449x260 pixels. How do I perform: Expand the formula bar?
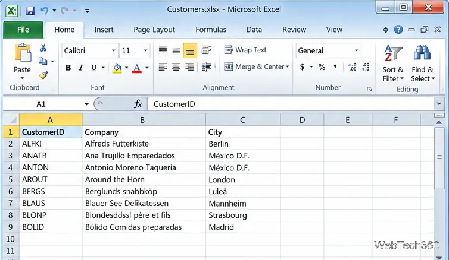pos(439,104)
